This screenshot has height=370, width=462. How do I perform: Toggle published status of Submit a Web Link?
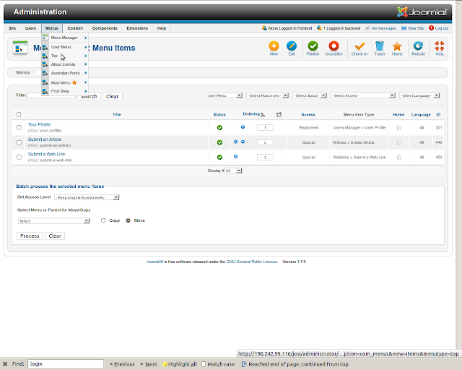(219, 158)
